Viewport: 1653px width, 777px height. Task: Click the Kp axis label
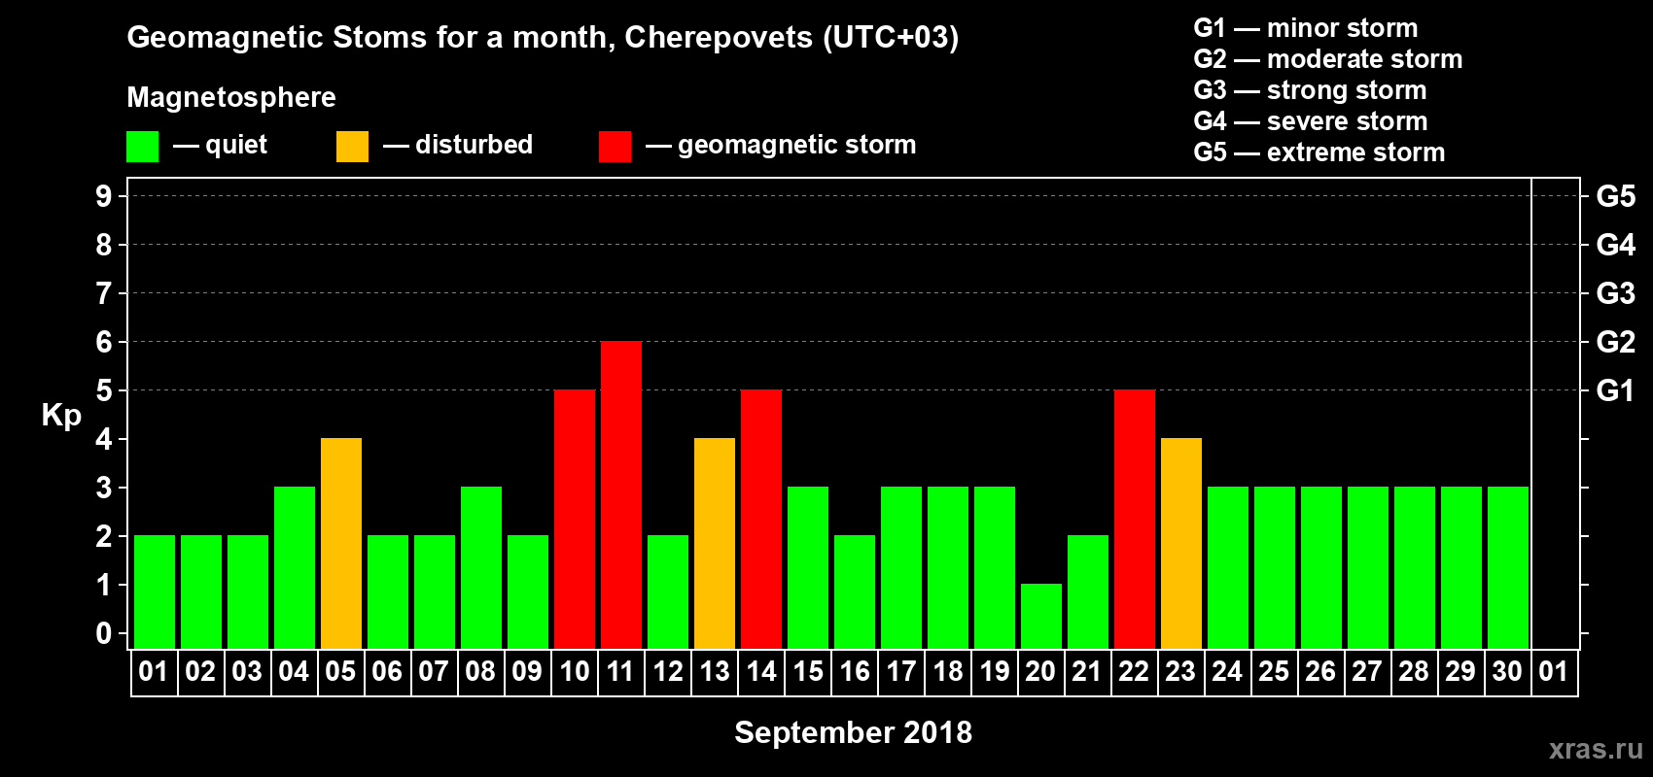click(x=61, y=416)
